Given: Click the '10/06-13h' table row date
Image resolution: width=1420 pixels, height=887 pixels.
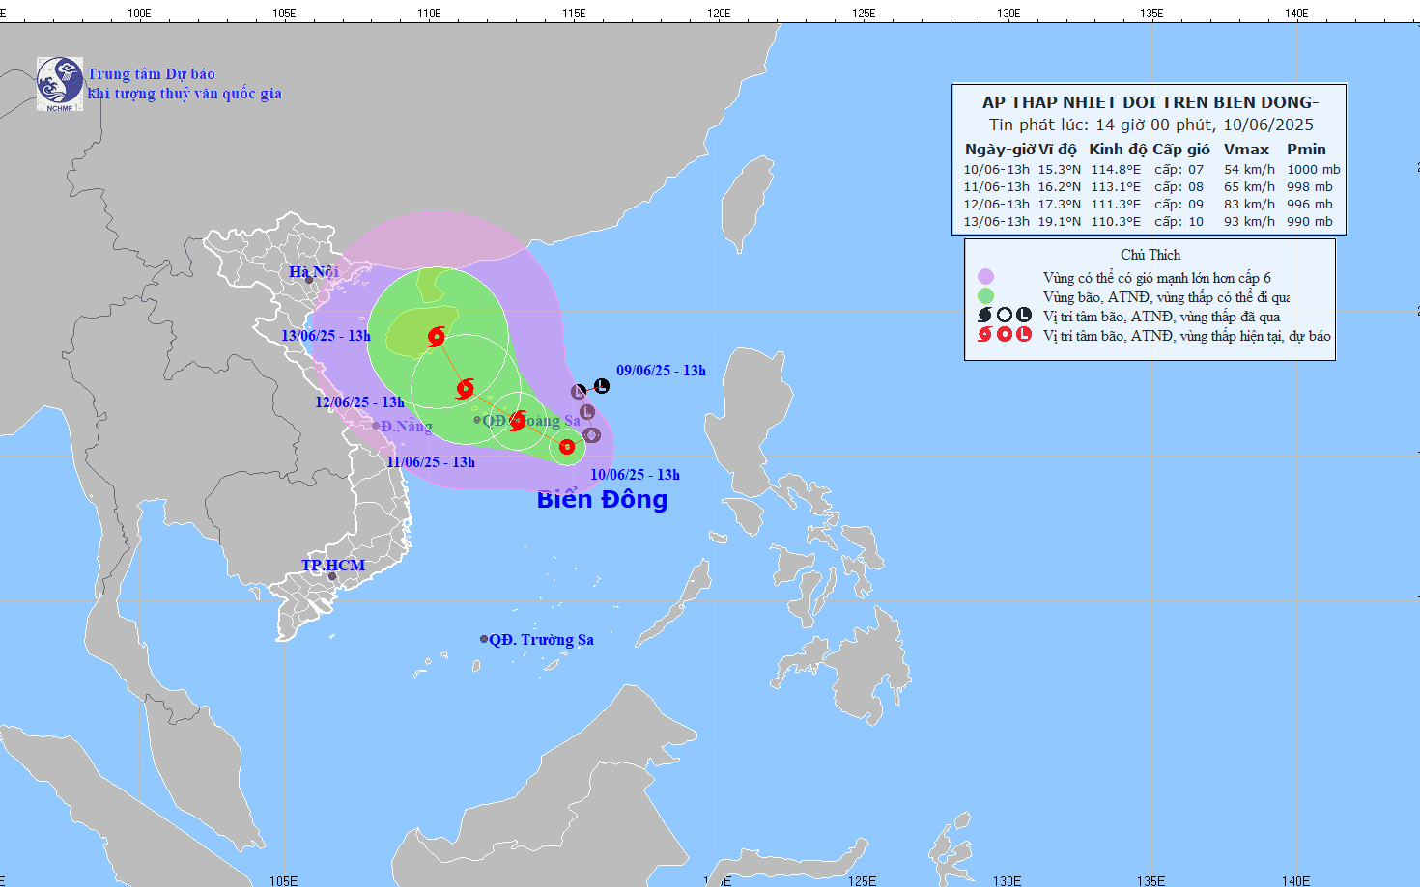Looking at the screenshot, I should coord(996,170).
